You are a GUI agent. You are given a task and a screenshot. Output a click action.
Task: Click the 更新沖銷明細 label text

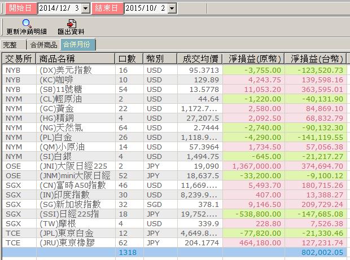click(27, 32)
